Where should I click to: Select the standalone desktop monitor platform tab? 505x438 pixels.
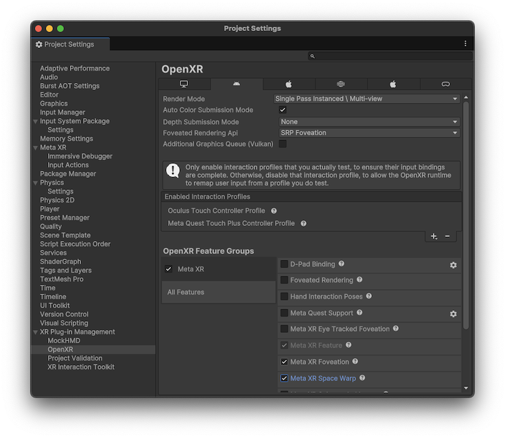point(184,84)
